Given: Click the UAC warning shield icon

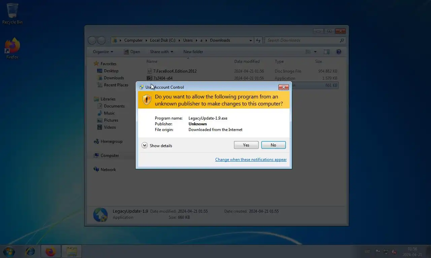Looking at the screenshot, I should (146, 100).
